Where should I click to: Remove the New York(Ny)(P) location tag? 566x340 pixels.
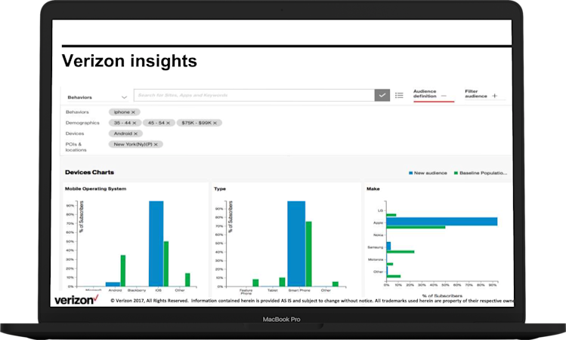[x=156, y=145]
